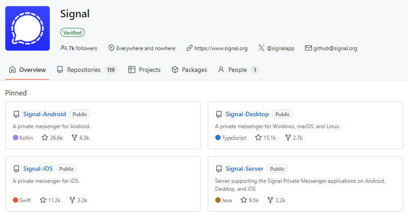
Task: Click the 'Everywhere and nowhere' location text
Action: coord(146,48)
